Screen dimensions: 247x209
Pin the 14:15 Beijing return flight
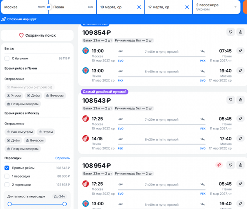click(240, 139)
